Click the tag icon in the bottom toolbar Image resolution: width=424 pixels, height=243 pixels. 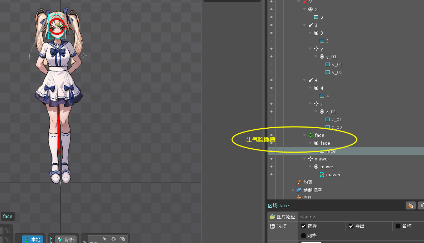(x=122, y=239)
